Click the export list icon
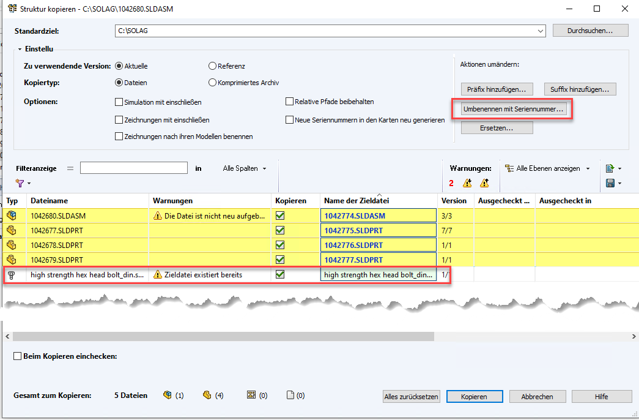This screenshot has width=639, height=420. (x=610, y=168)
